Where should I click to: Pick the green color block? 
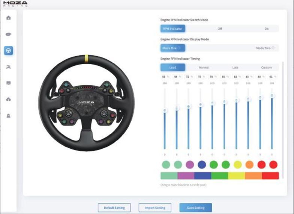220,176
